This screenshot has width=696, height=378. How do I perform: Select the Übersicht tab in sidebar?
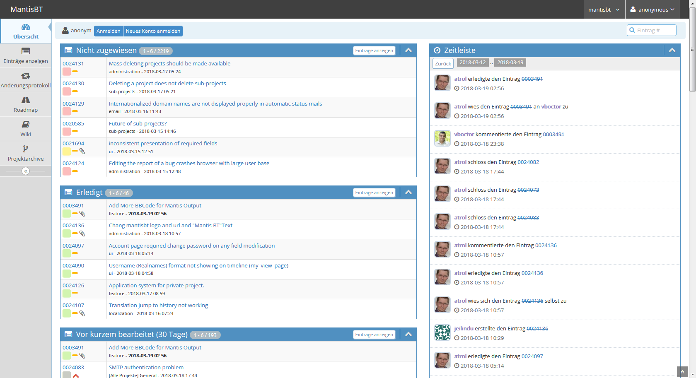[26, 31]
